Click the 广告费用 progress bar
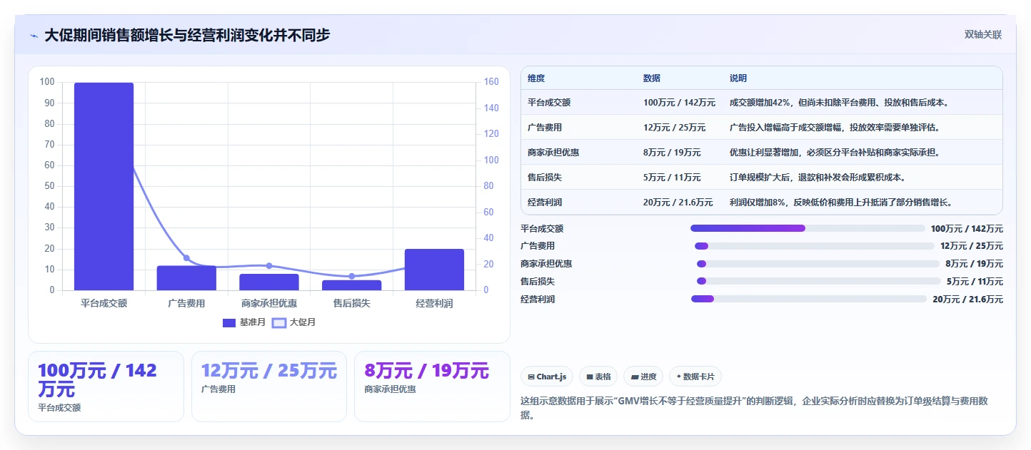The height and width of the screenshot is (450, 1031). point(814,246)
